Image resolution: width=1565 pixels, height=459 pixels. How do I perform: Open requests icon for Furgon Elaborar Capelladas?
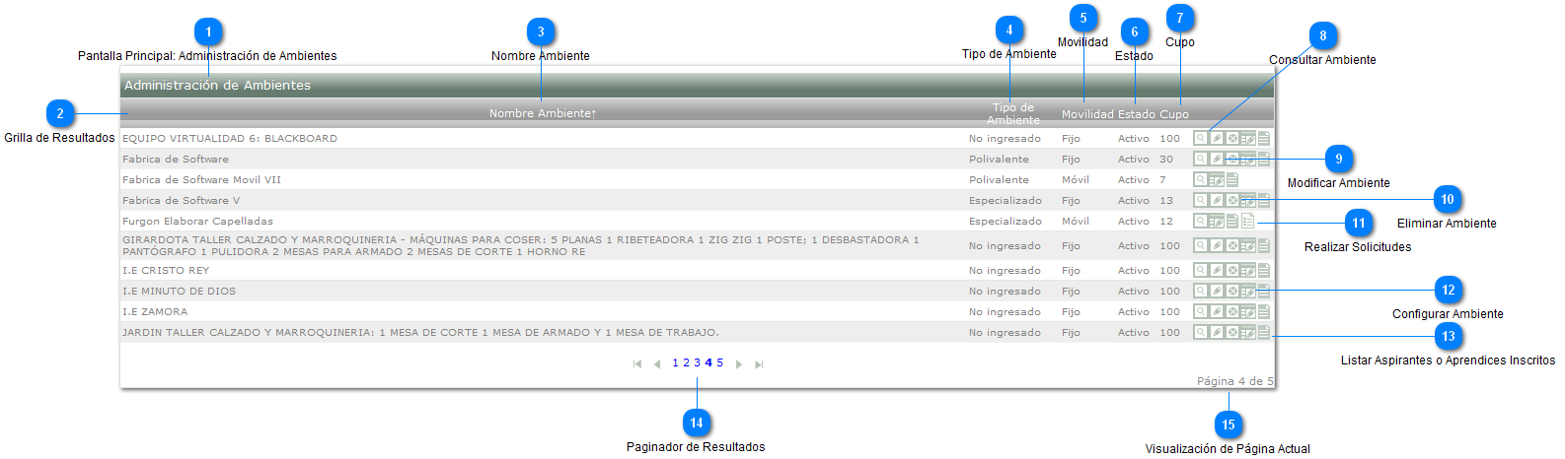click(x=1248, y=221)
